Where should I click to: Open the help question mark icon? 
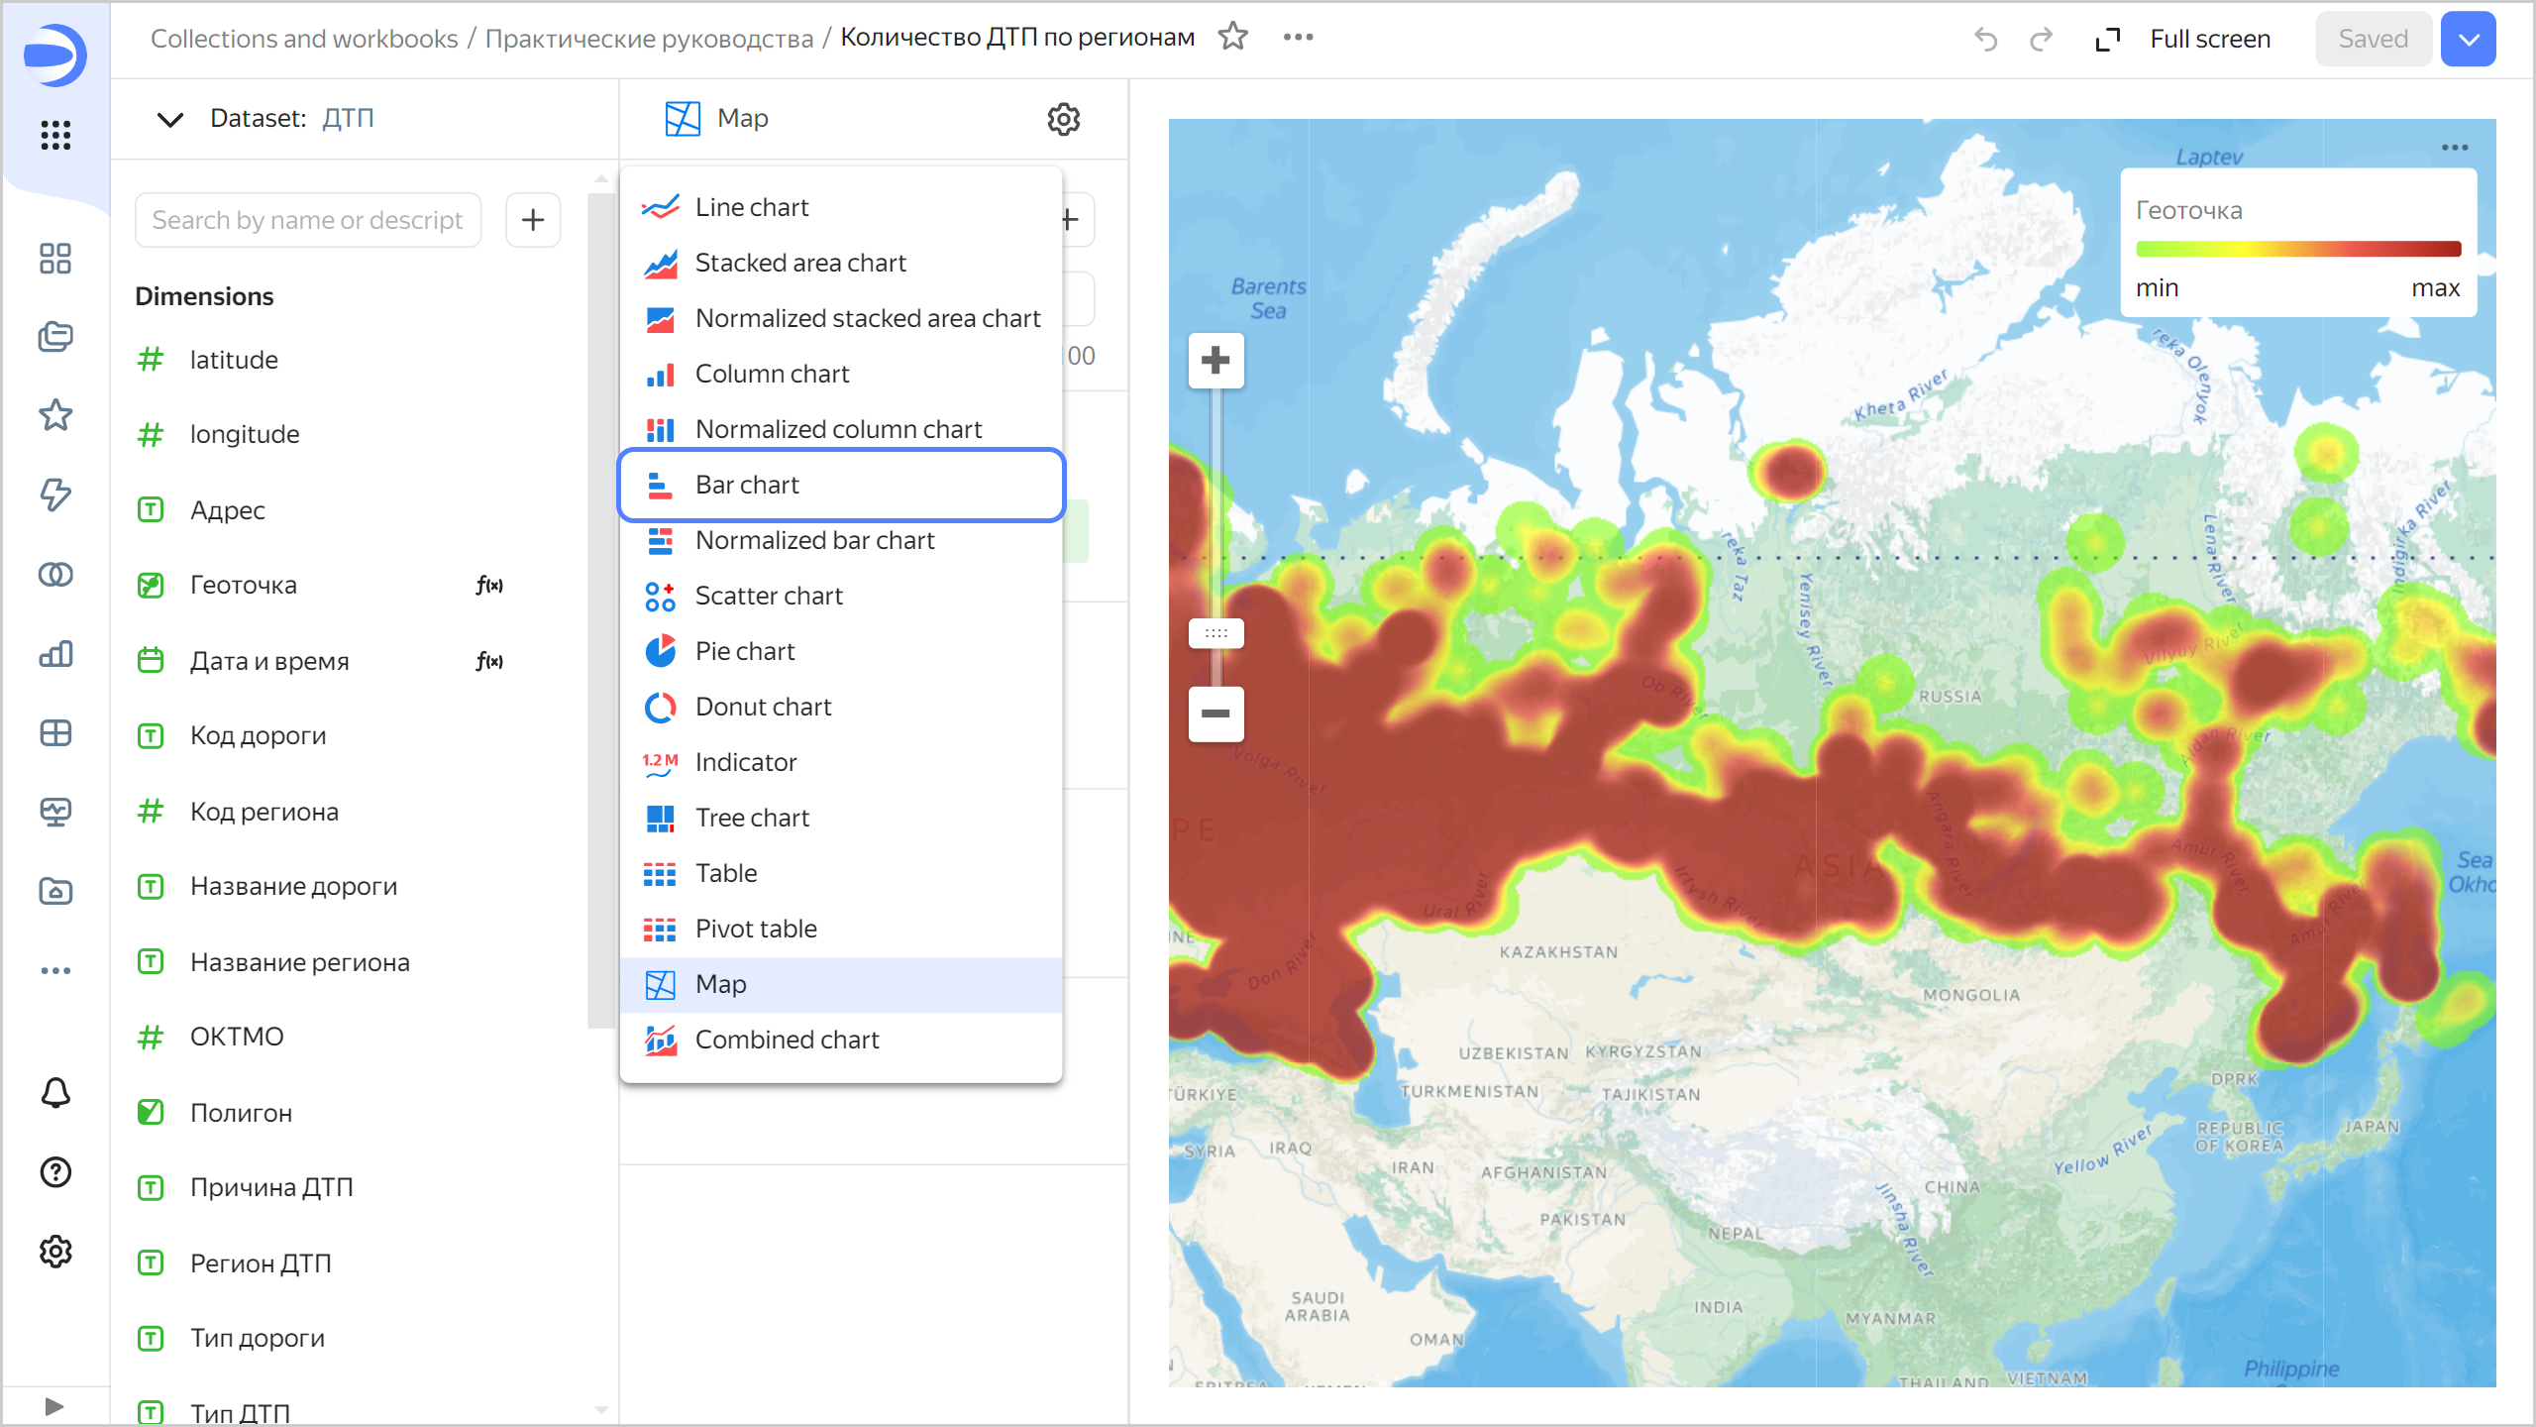(x=55, y=1172)
